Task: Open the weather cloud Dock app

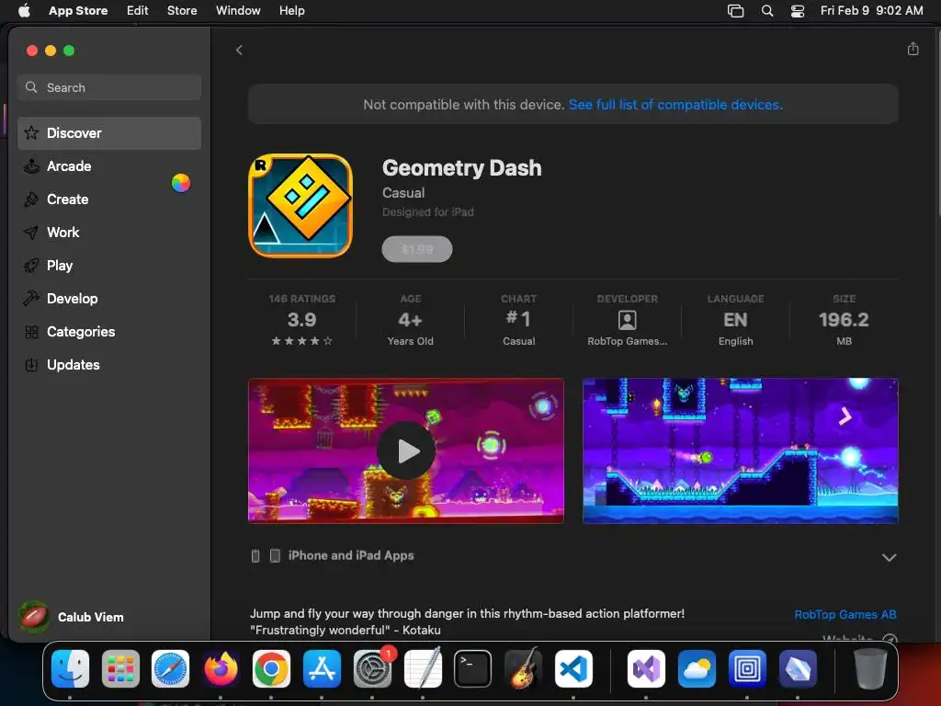Action: click(697, 669)
